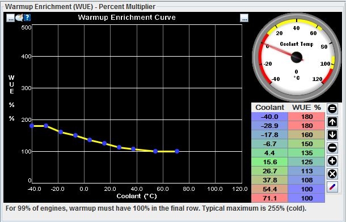Select Coolant cell 37.8
The width and height of the screenshot is (346, 222).
[269, 180]
